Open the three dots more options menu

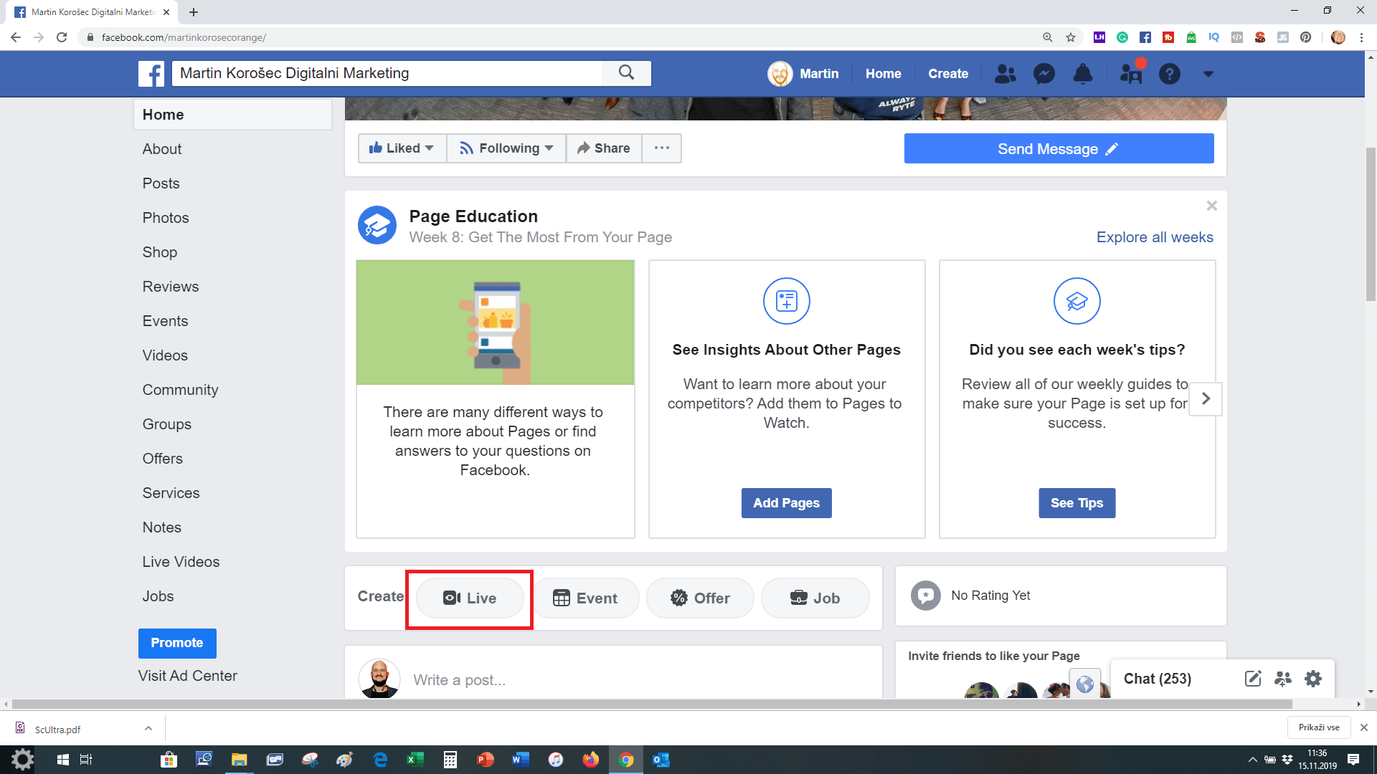click(661, 148)
